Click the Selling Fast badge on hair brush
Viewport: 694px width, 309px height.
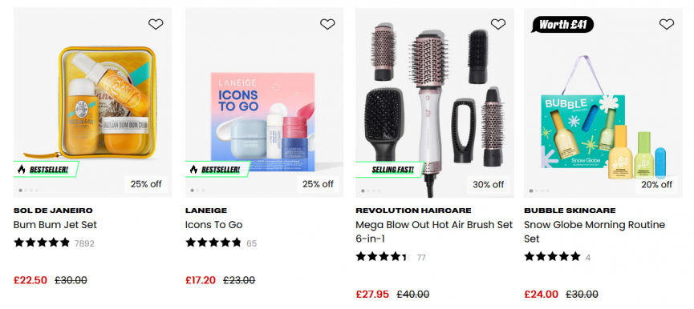(389, 169)
